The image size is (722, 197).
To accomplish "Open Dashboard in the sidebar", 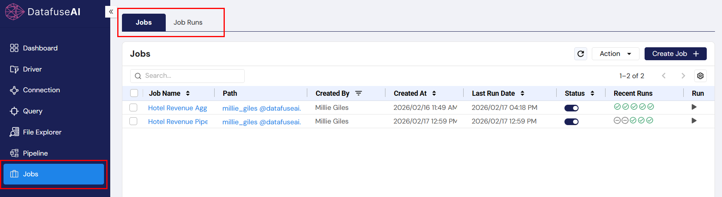I will click(34, 48).
